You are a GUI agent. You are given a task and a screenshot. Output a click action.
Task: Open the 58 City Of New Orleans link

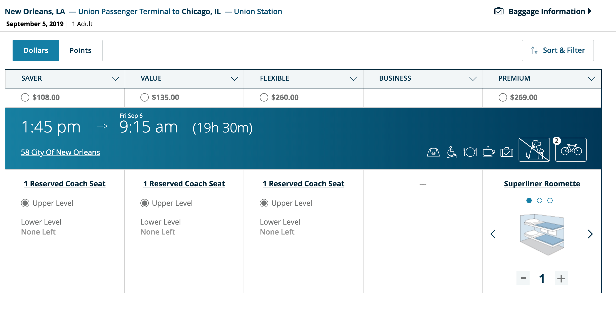tap(60, 152)
